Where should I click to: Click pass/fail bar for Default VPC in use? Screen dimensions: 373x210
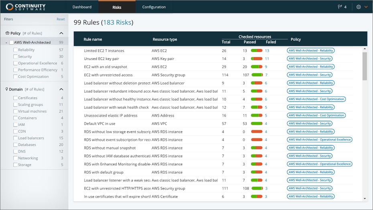tap(257, 124)
